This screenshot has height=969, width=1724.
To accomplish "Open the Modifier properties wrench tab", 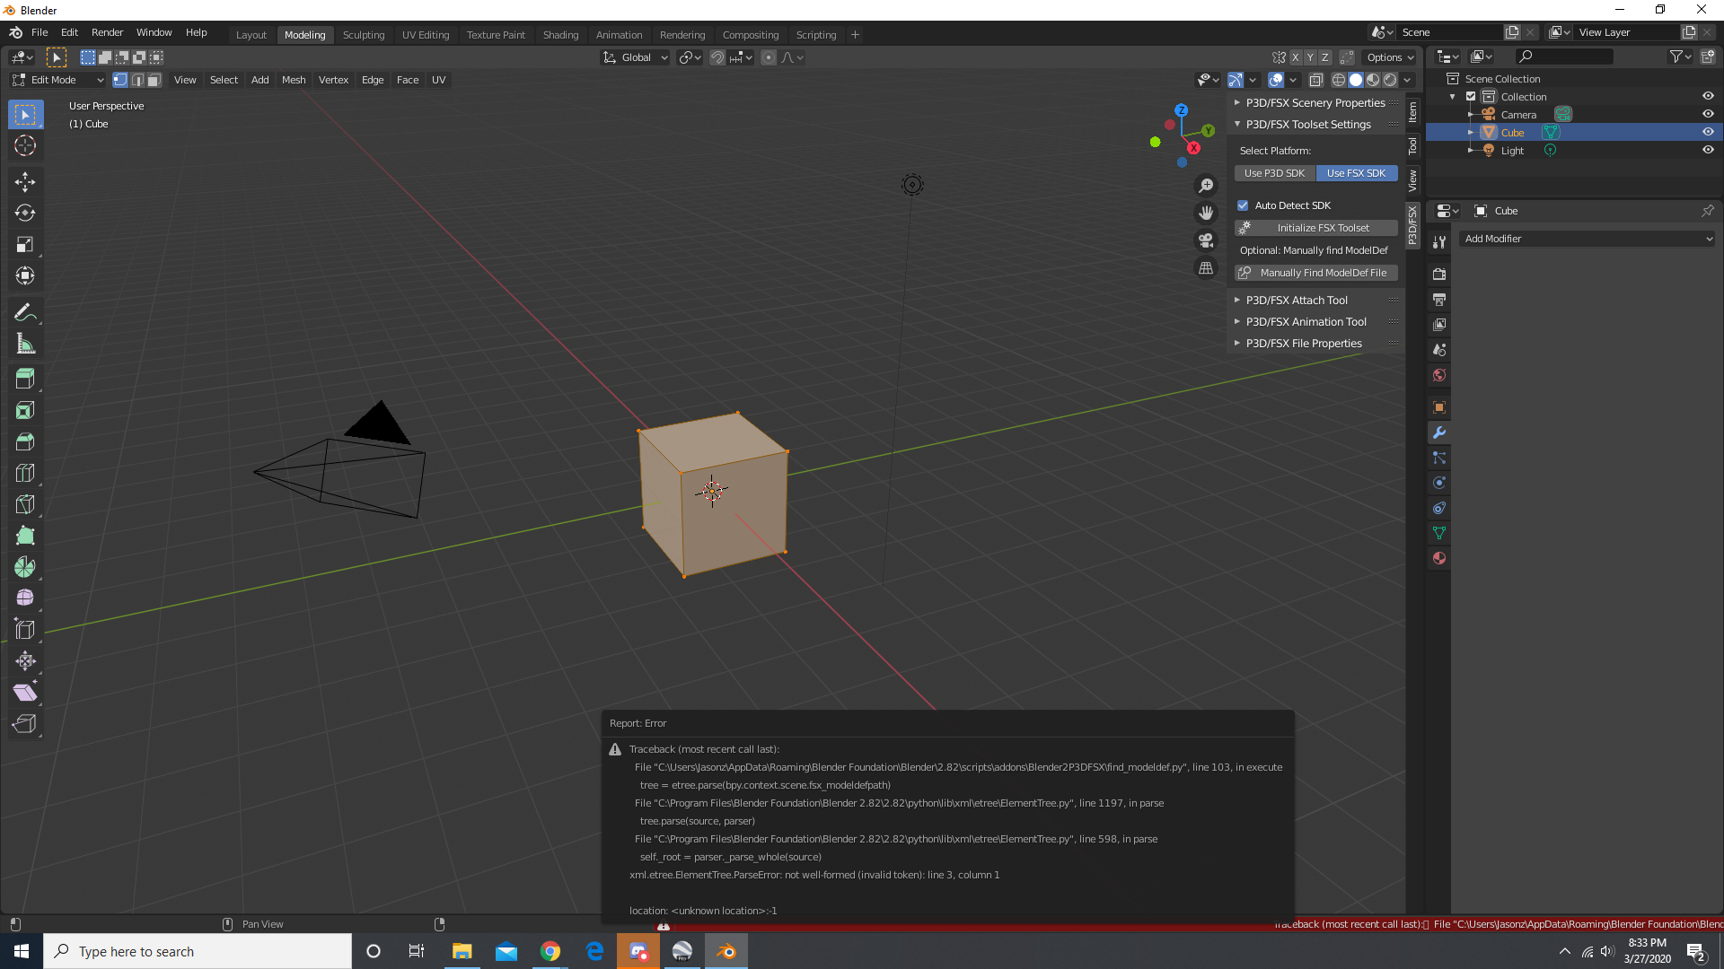I will [1439, 432].
